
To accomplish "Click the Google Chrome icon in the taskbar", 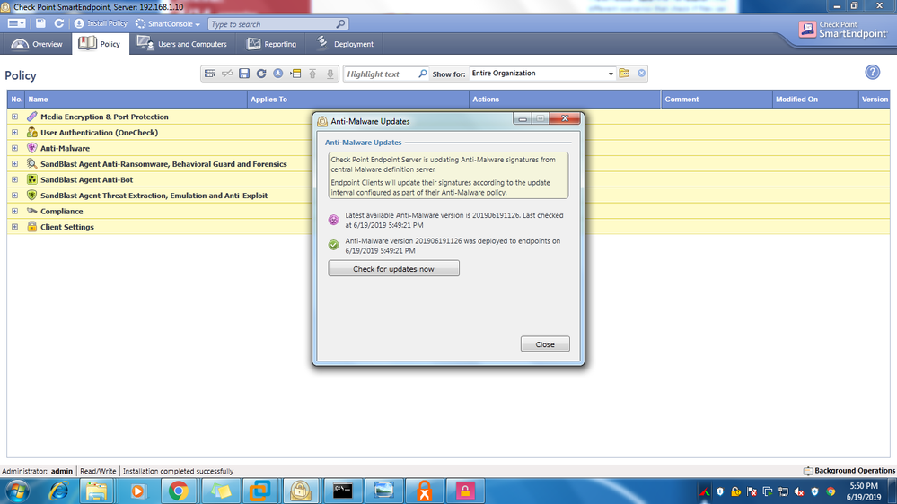I will click(178, 490).
